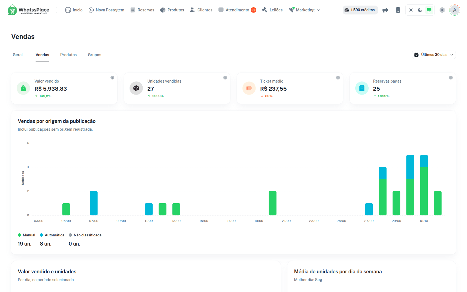Image resolution: width=467 pixels, height=292 pixels.
Task: Expand the Marketing dropdown menu
Action: (305, 10)
